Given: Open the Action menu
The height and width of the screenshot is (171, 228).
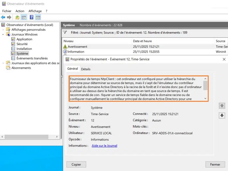Looking at the screenshot, I should coord(20,11).
